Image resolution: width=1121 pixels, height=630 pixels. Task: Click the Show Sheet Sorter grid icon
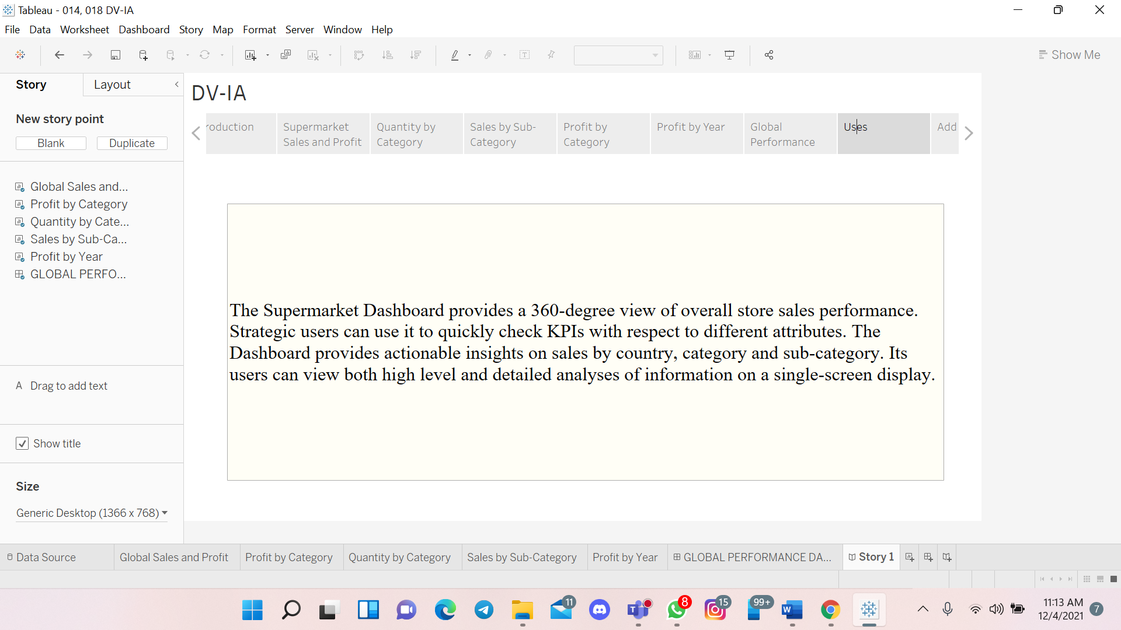tap(1087, 579)
